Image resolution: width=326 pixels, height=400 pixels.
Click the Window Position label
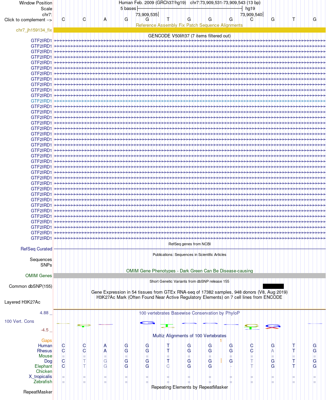36,3
